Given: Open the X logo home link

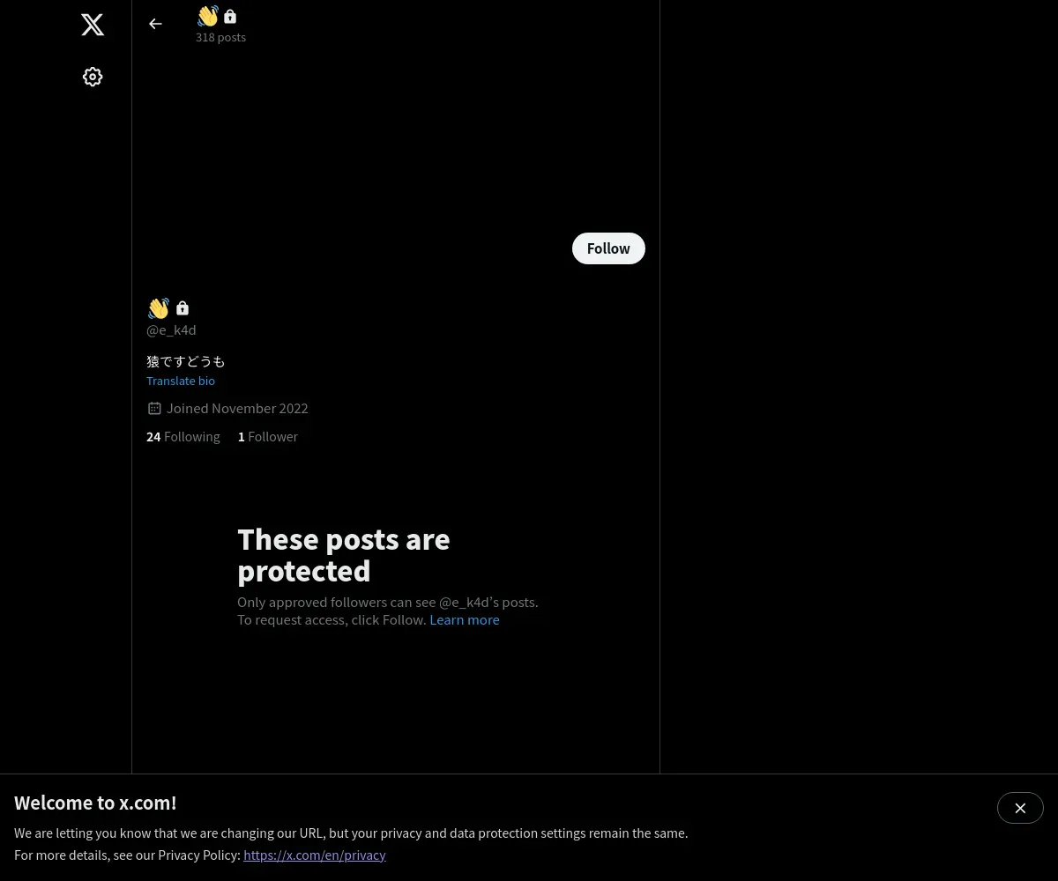Looking at the screenshot, I should coord(93,25).
